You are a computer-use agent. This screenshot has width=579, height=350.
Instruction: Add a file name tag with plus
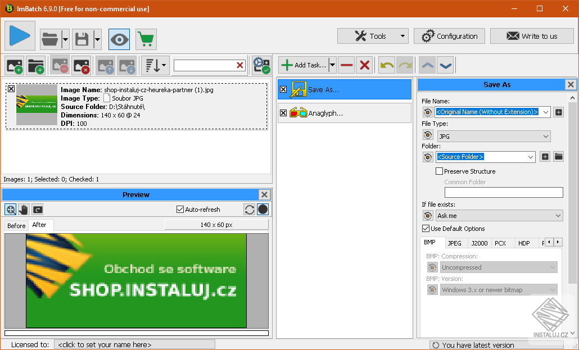pos(559,112)
